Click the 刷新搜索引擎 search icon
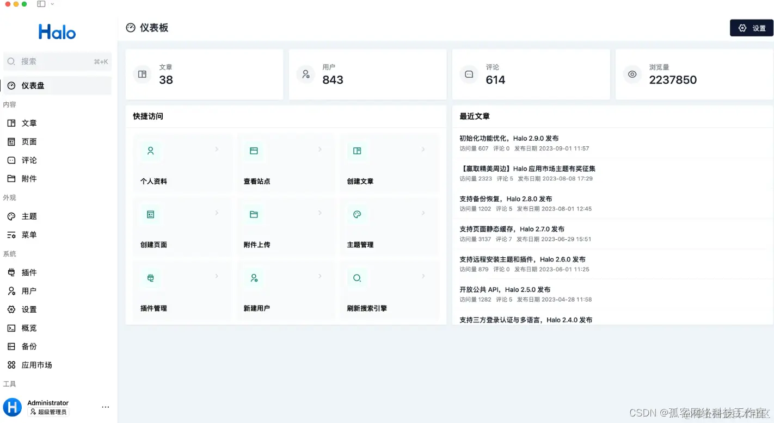 point(357,277)
